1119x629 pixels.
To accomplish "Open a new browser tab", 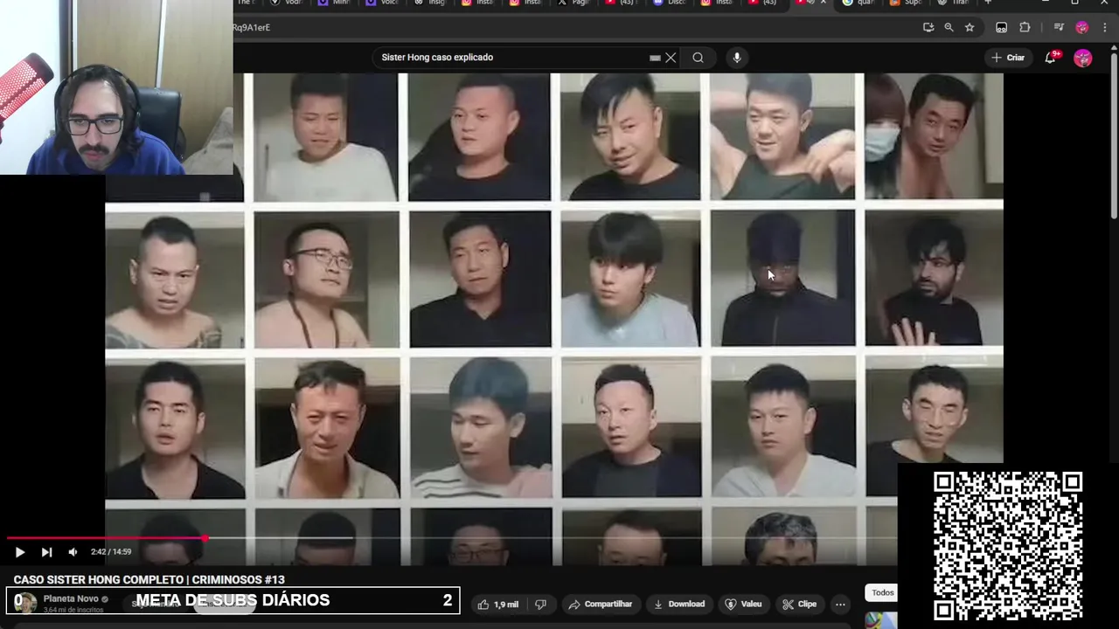I will tap(988, 3).
